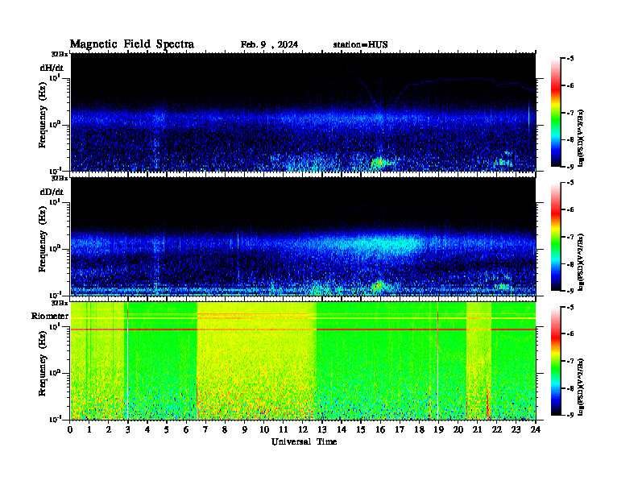Click the dD/dt panel color scale bar

tap(555, 237)
